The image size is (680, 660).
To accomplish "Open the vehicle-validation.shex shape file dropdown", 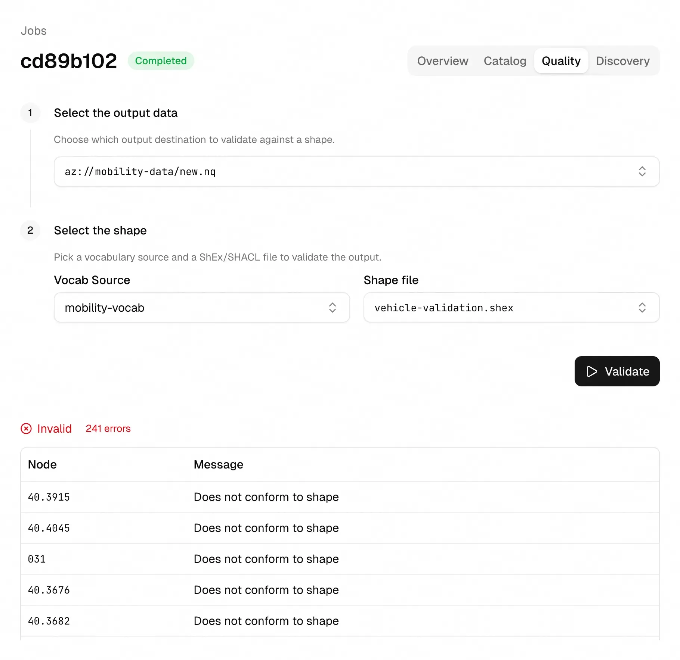I will pyautogui.click(x=511, y=308).
